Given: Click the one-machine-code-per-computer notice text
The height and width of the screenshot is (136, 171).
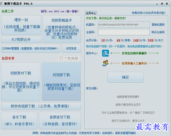Looking at the screenshot, I should (124, 46).
